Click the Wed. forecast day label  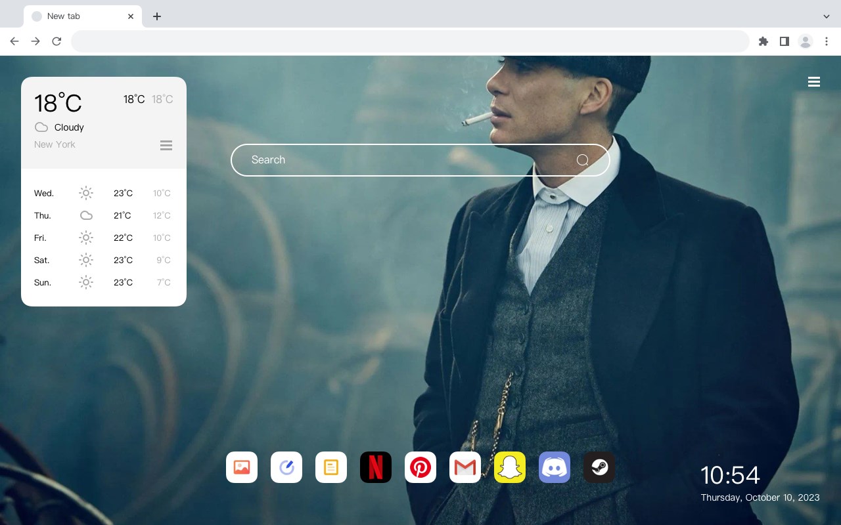point(44,193)
